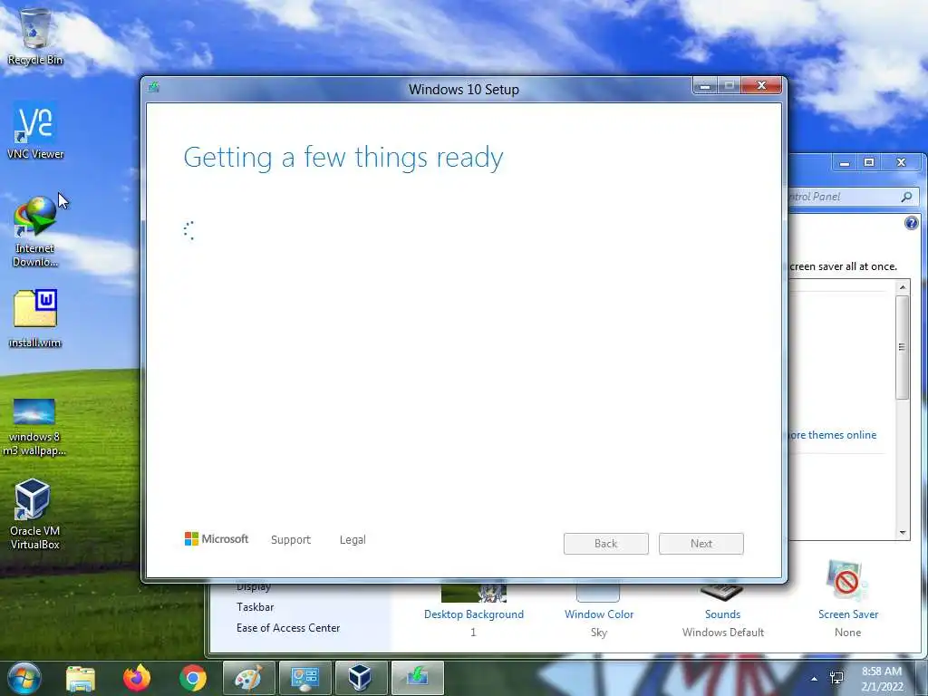Open Taskbar link in Control Panel sidebar
The image size is (928, 696).
point(255,607)
